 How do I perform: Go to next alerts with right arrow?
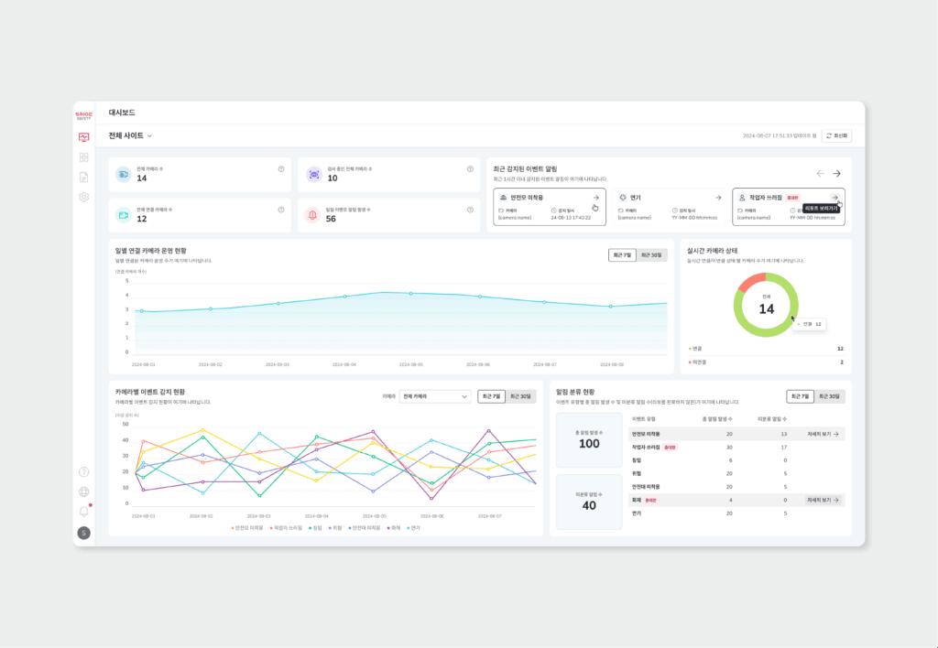coord(836,173)
